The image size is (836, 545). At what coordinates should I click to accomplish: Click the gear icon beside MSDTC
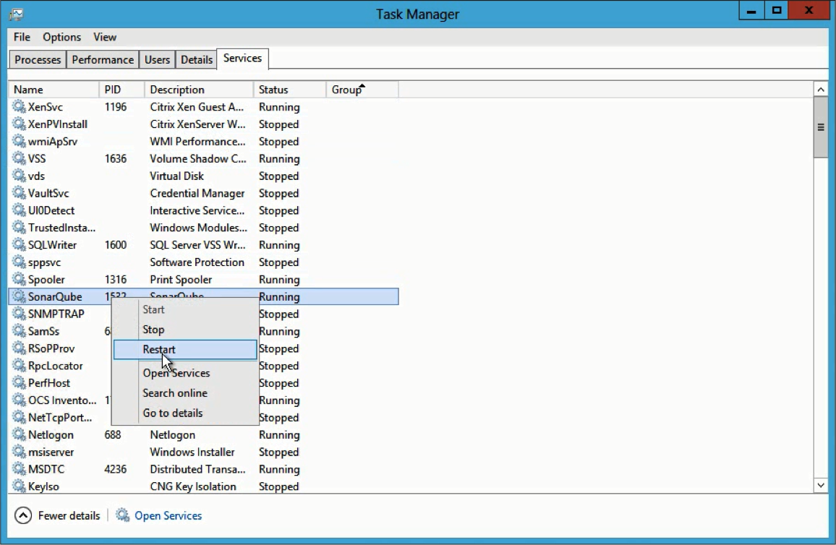[x=20, y=469]
